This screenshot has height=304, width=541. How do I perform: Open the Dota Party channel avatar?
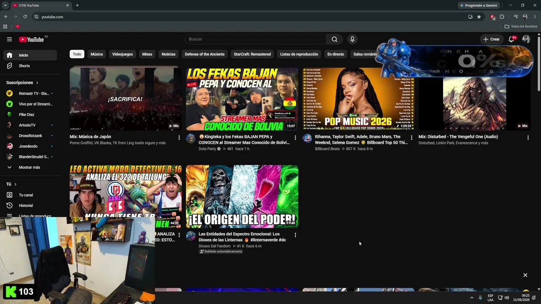pyautogui.click(x=191, y=138)
